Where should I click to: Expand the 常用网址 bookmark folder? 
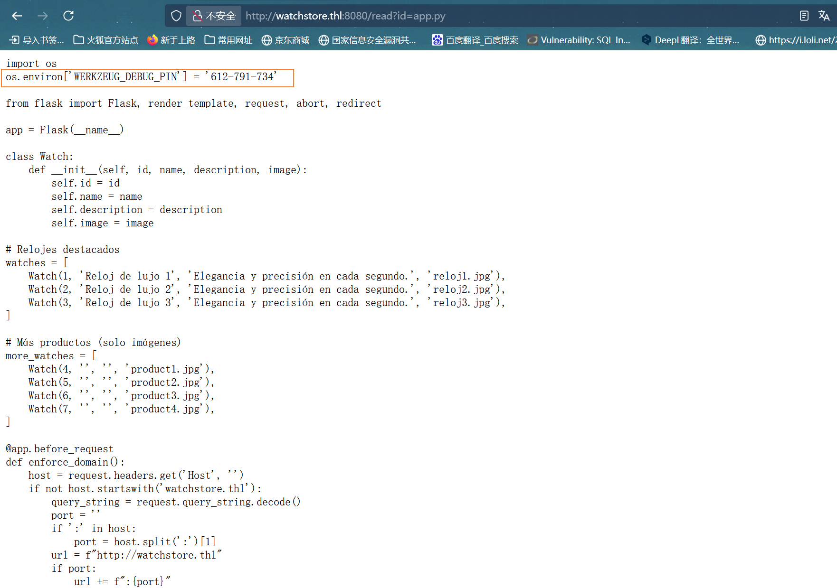(x=228, y=40)
